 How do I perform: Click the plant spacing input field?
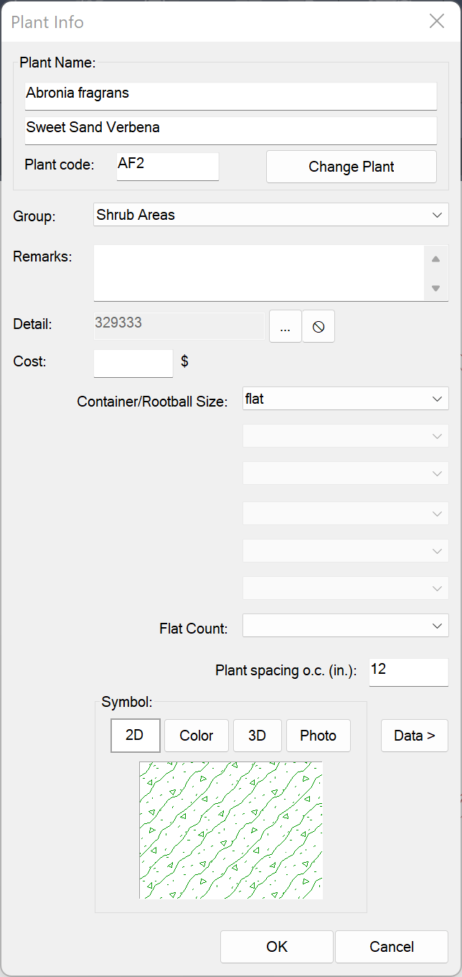408,672
